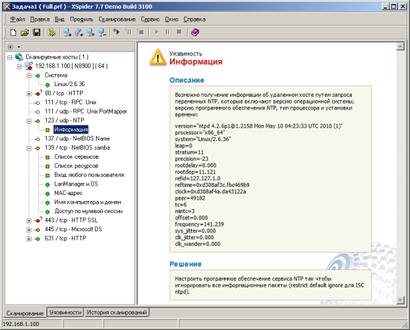Image resolution: width=410 pixels, height=330 pixels.
Task: Expand the 443 / tcp - HTTP SSL node
Action: (x=29, y=221)
